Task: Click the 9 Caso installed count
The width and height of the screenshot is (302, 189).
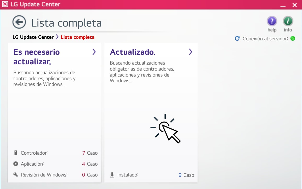Action: 186,175
